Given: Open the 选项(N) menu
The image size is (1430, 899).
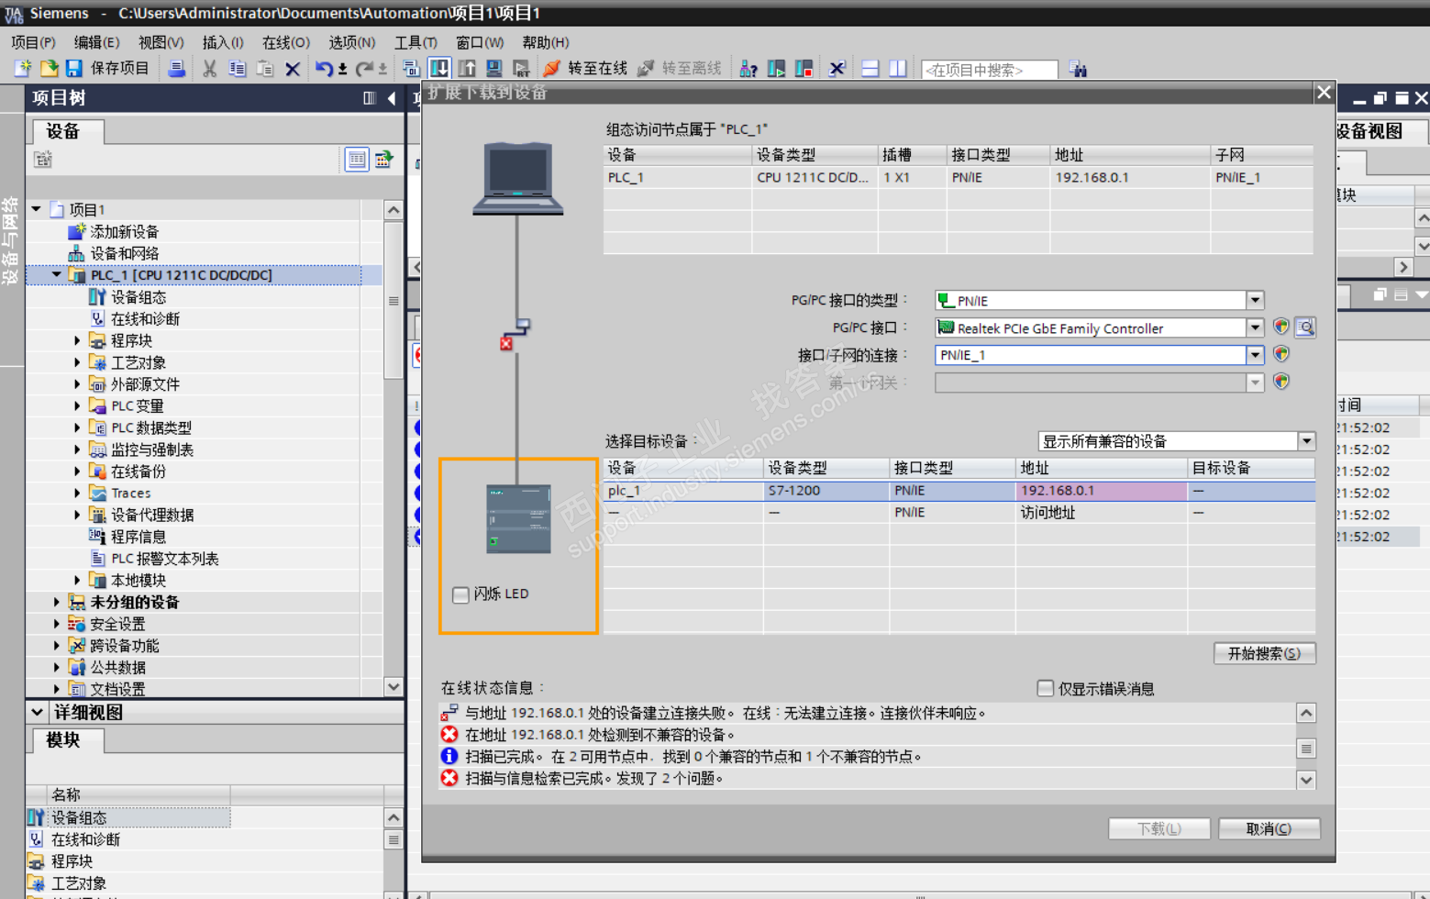Looking at the screenshot, I should (x=351, y=42).
